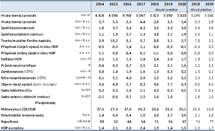Select the 2014 column header
The width and height of the screenshot is (215, 131).
point(100,4)
